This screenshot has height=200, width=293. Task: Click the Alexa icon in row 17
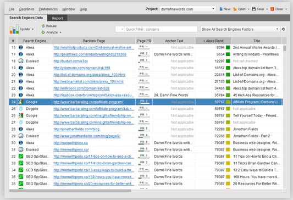tap(21, 54)
